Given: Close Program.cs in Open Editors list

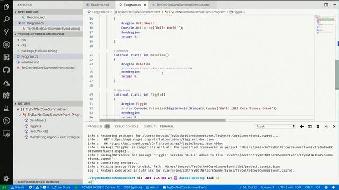Looking at the screenshot, I should (19, 23).
